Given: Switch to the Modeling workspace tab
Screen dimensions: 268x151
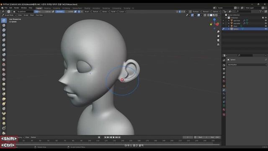Looking at the screenshot, I should click(x=47, y=8).
